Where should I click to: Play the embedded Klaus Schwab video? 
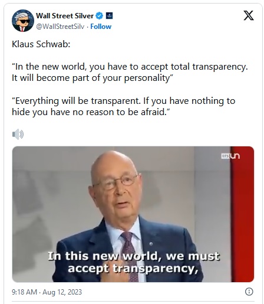[133, 214]
